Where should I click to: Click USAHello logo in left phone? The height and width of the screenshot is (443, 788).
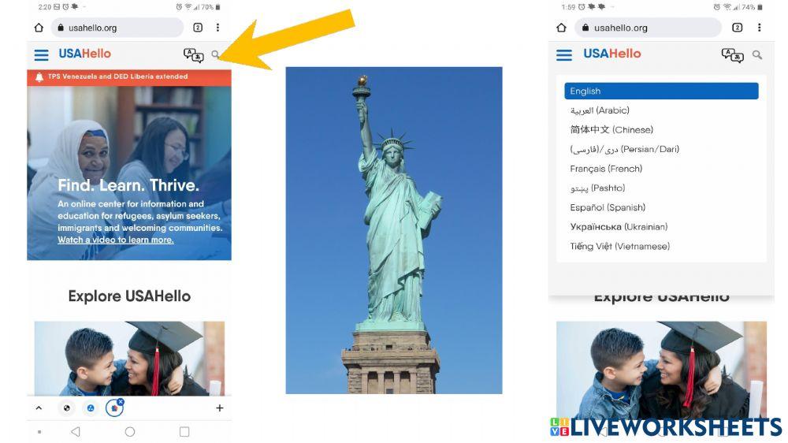85,54
